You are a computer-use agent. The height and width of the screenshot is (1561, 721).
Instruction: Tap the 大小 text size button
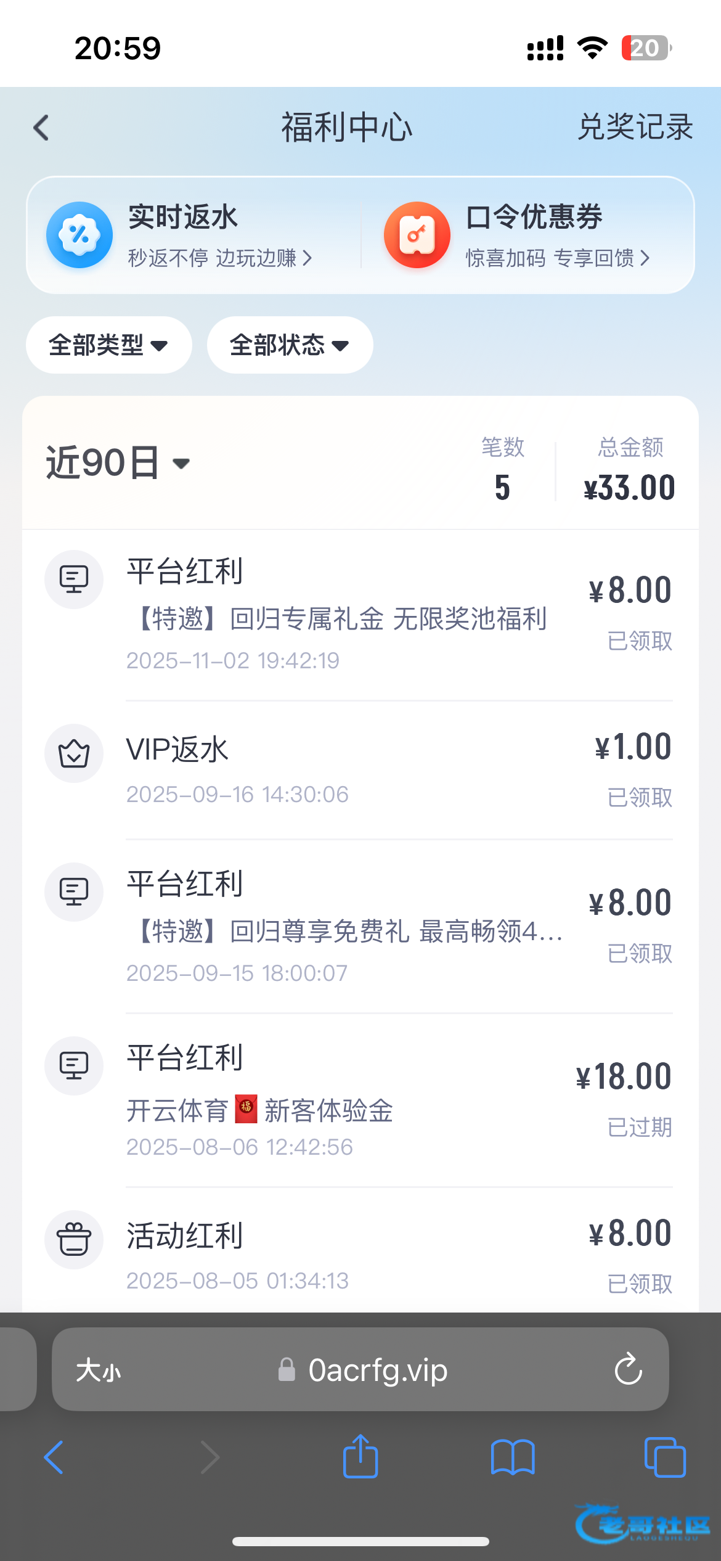[99, 1371]
